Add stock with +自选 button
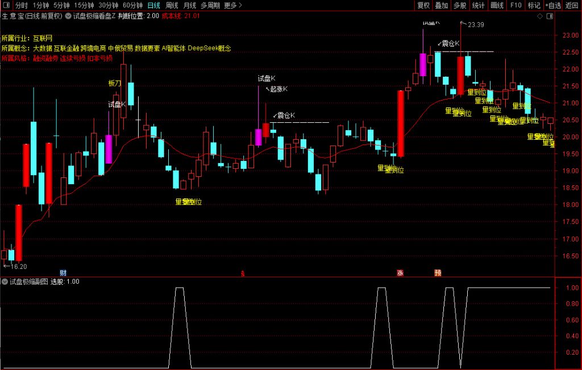Screen dimensions: 582x370 click(x=552, y=5)
